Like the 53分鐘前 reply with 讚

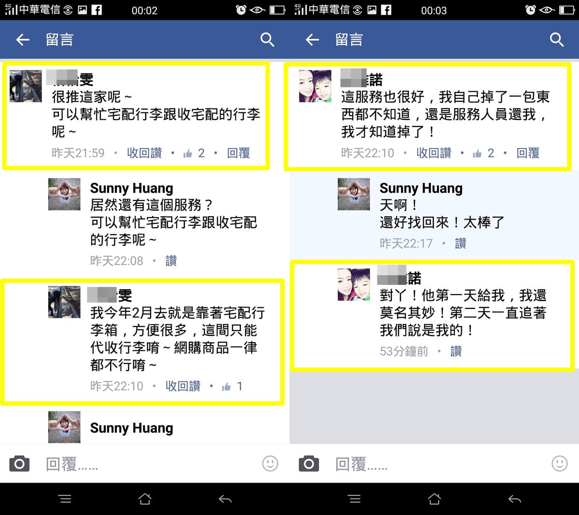pyautogui.click(x=456, y=351)
